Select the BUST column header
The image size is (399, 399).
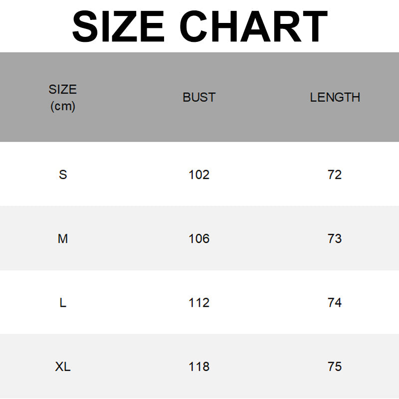[x=199, y=97]
